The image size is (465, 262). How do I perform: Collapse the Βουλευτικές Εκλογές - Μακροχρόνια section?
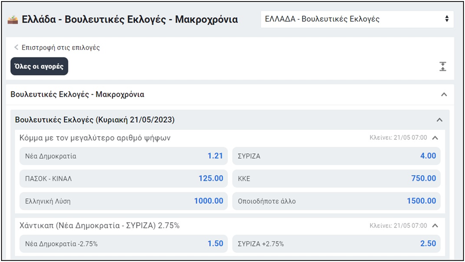click(444, 94)
